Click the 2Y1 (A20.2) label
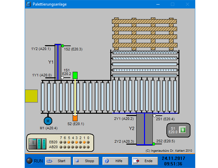This screenshot has height=168, width=218. tap(124, 119)
